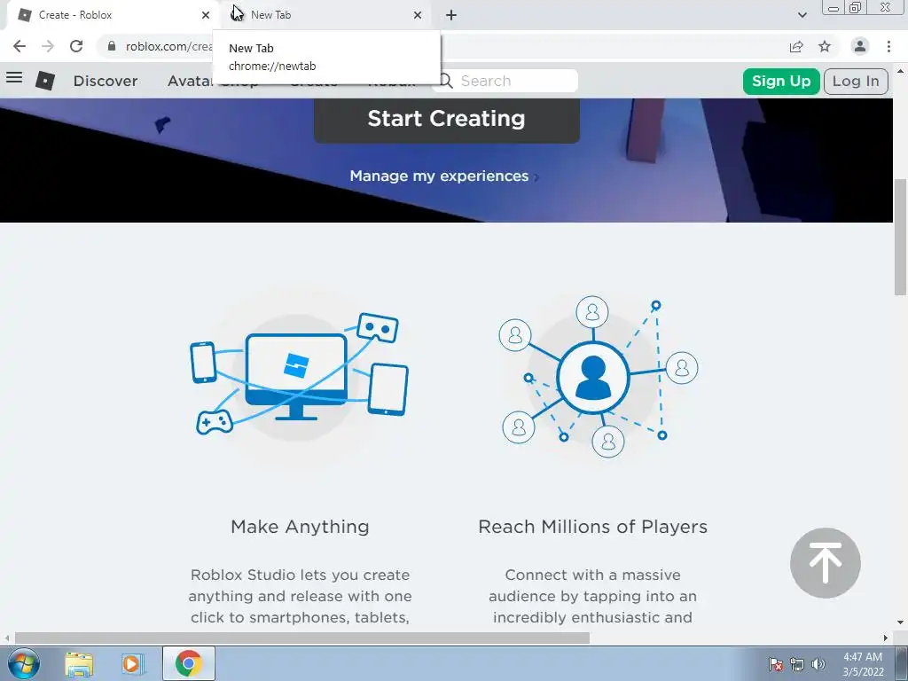Open the Discover menu item
Screen dimensions: 908x681
pyautogui.click(x=106, y=81)
